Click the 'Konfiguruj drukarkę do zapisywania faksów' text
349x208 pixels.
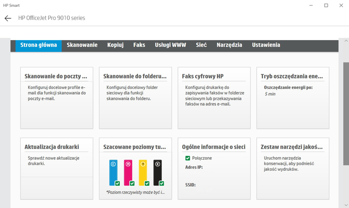215,96
